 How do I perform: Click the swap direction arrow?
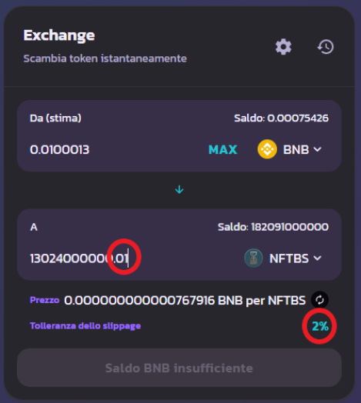coord(179,190)
